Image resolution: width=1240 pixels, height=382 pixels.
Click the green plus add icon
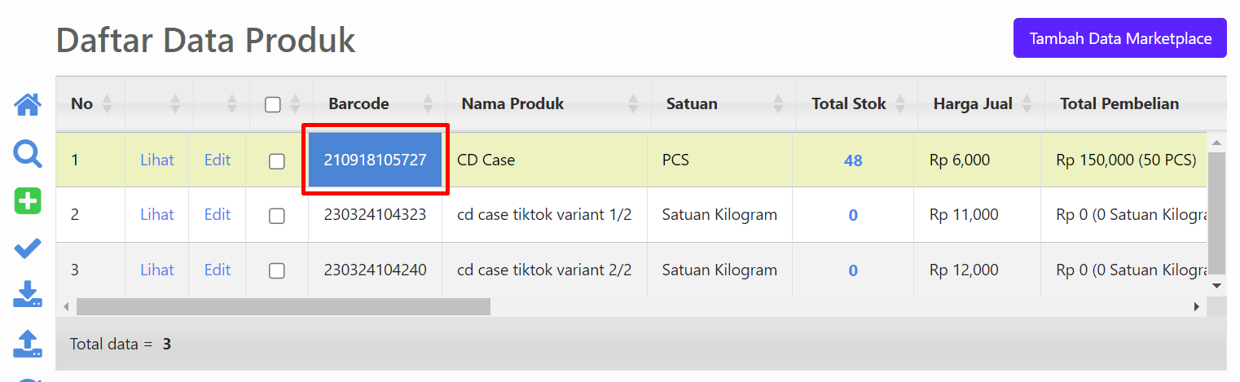pyautogui.click(x=28, y=201)
